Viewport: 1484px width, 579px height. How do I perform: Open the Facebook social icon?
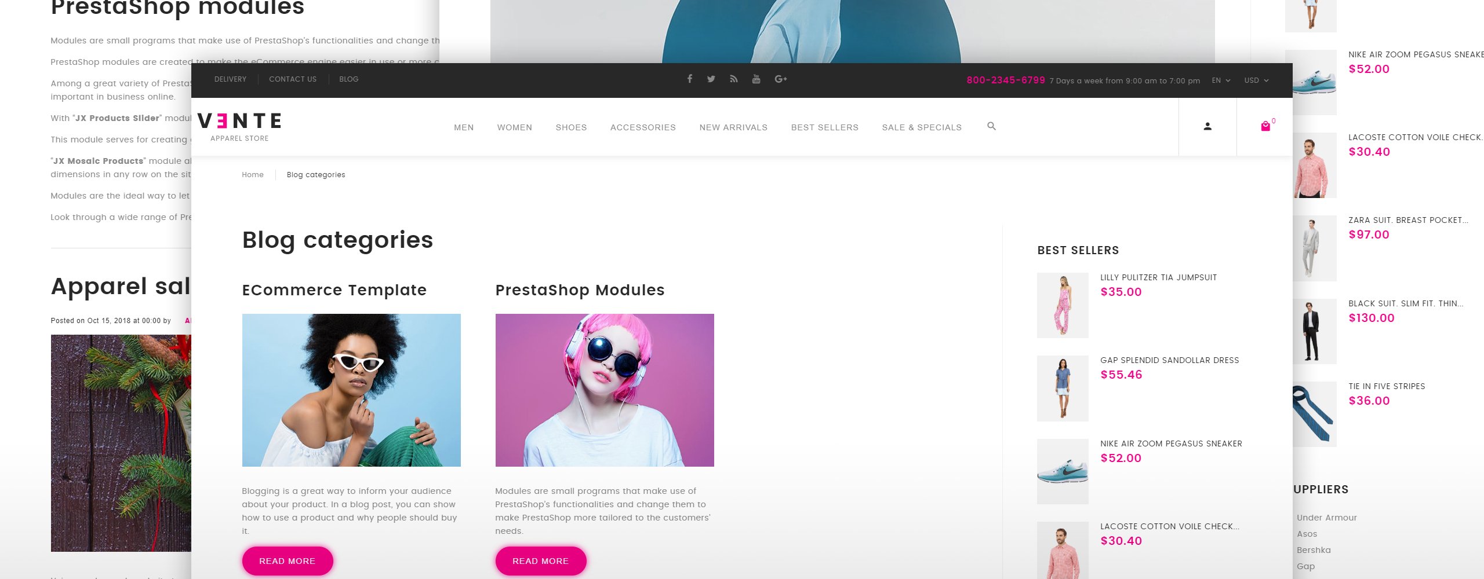(x=689, y=79)
